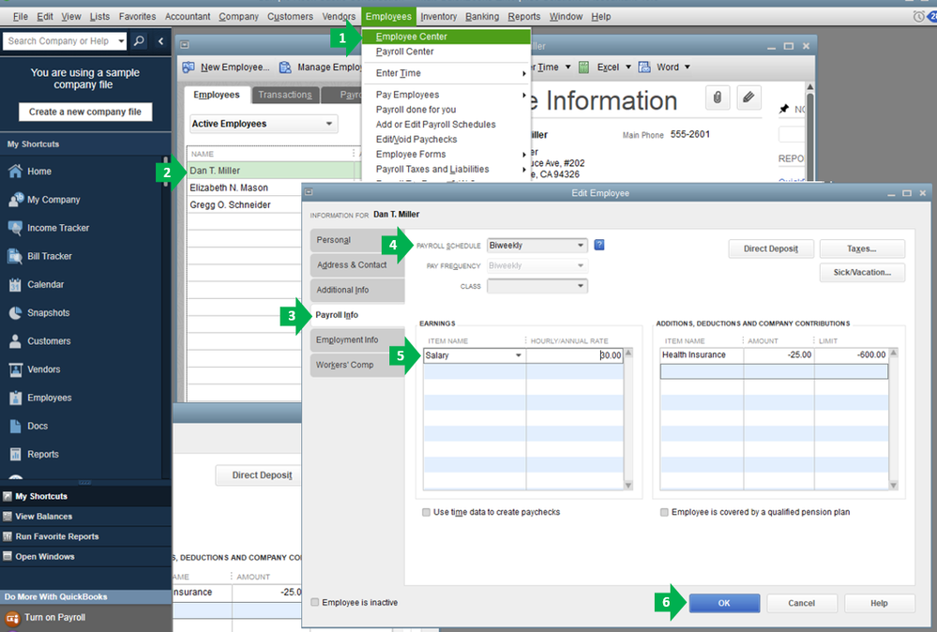
Task: Click the Excel toolbar icon
Action: (x=583, y=67)
